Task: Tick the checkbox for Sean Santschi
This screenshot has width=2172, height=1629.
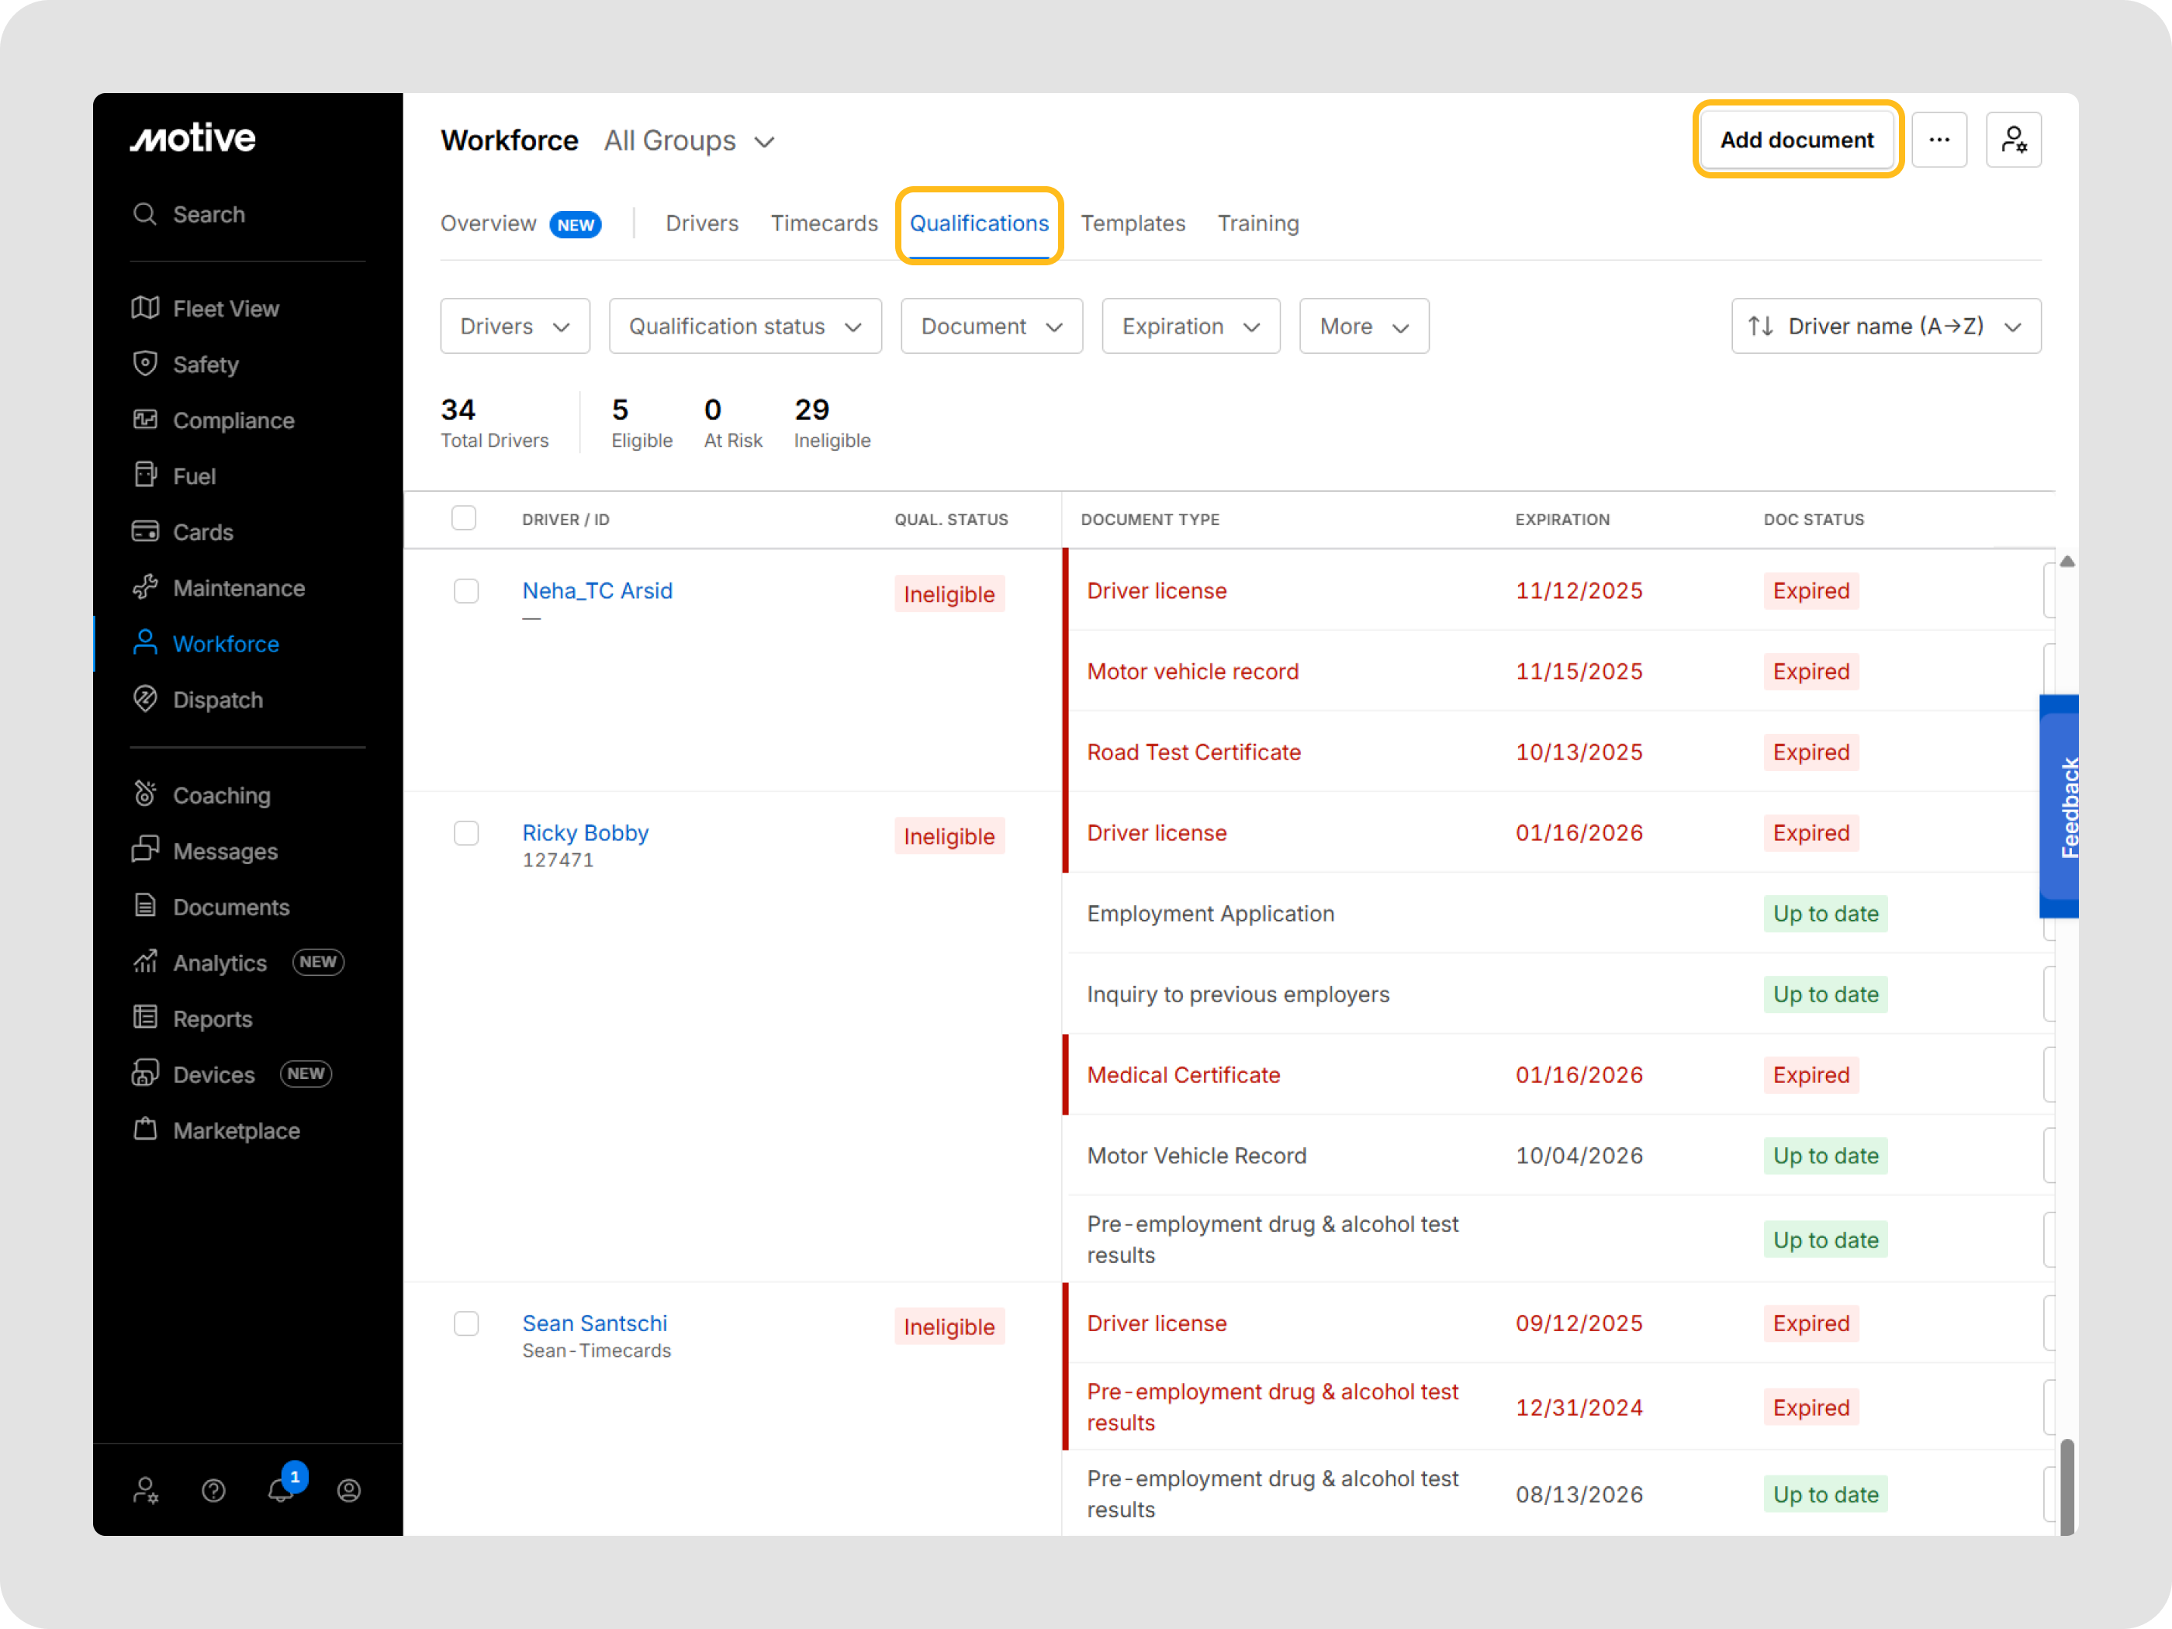Action: [466, 1323]
